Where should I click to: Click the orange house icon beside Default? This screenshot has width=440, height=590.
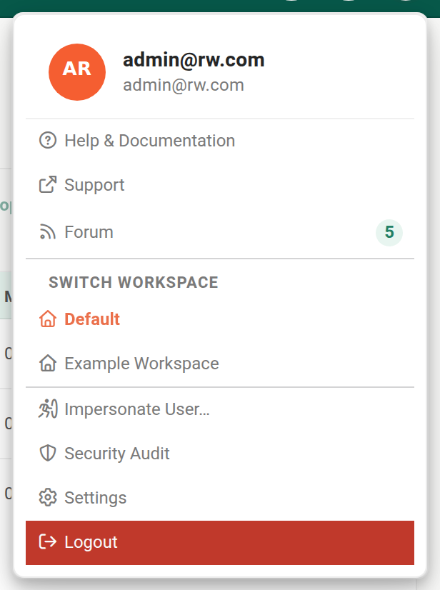48,319
